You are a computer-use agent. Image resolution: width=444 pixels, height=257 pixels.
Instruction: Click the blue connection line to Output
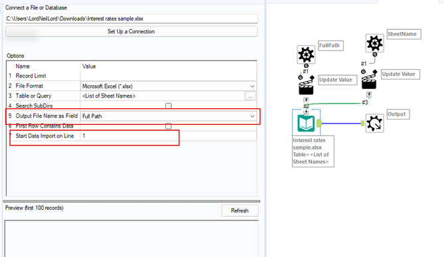pos(342,124)
